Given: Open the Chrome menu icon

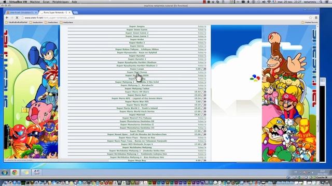Looking at the screenshot, I should tap(316, 18).
